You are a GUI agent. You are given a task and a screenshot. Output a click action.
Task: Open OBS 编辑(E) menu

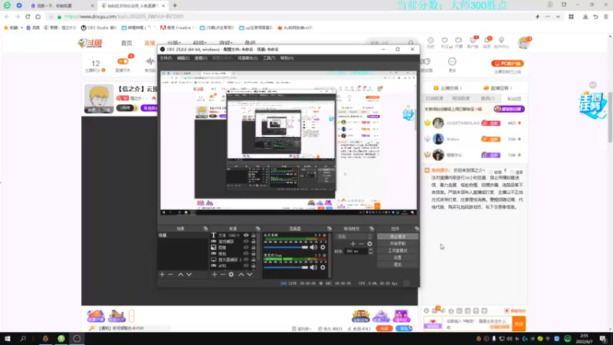(x=183, y=58)
